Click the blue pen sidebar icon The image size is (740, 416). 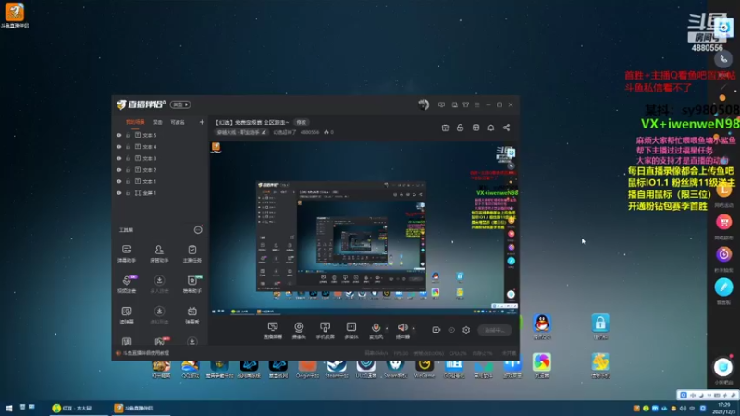pos(723,287)
